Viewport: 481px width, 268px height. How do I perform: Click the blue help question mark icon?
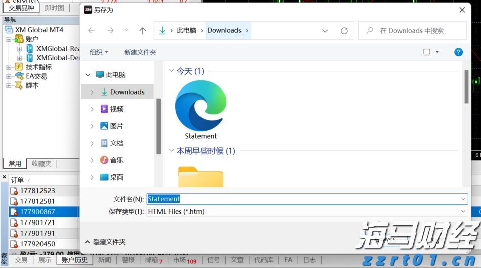tap(458, 52)
